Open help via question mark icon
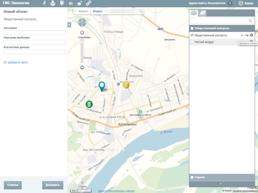The height and width of the screenshot is (193, 258). 230,3
